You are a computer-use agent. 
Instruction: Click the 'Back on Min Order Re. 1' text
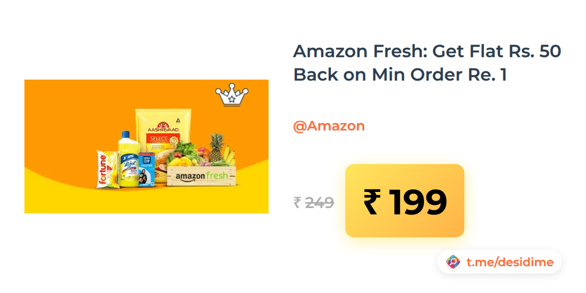[x=400, y=74]
